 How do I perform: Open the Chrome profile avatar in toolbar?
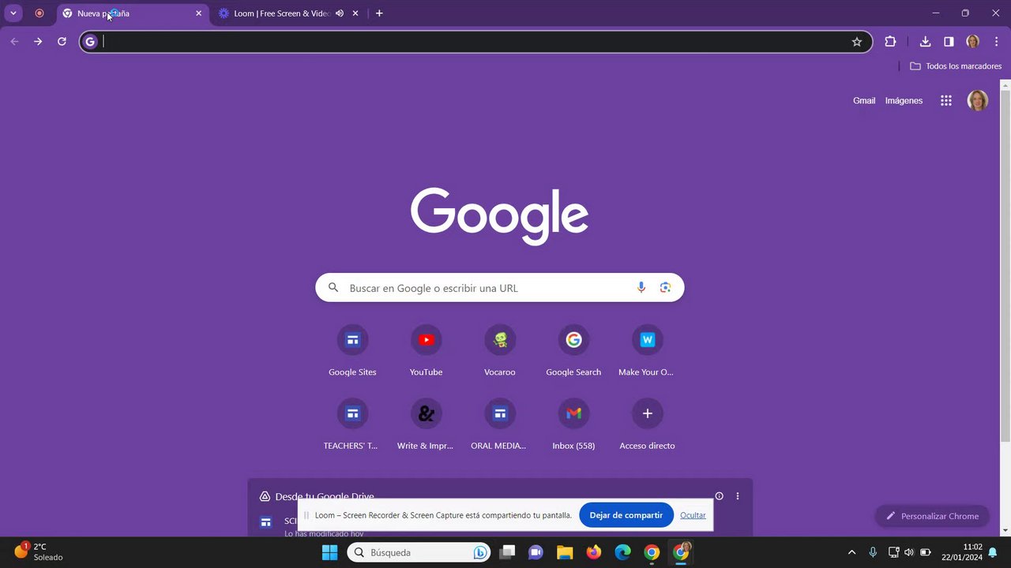point(973,42)
